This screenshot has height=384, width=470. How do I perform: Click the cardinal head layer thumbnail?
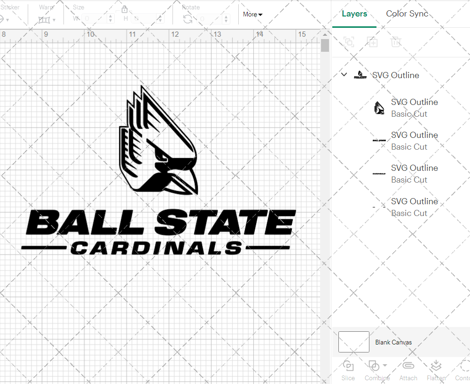point(378,108)
